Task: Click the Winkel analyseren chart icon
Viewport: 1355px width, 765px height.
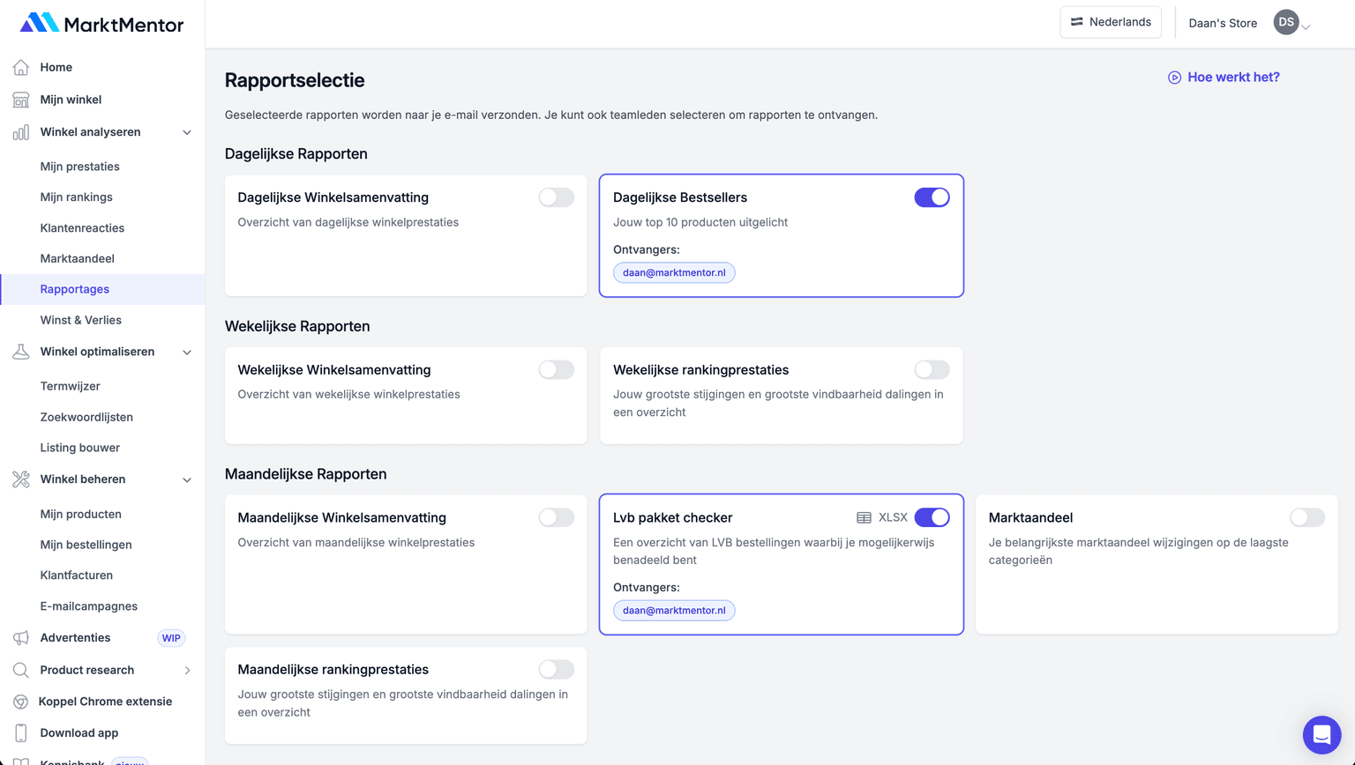Action: (x=20, y=132)
